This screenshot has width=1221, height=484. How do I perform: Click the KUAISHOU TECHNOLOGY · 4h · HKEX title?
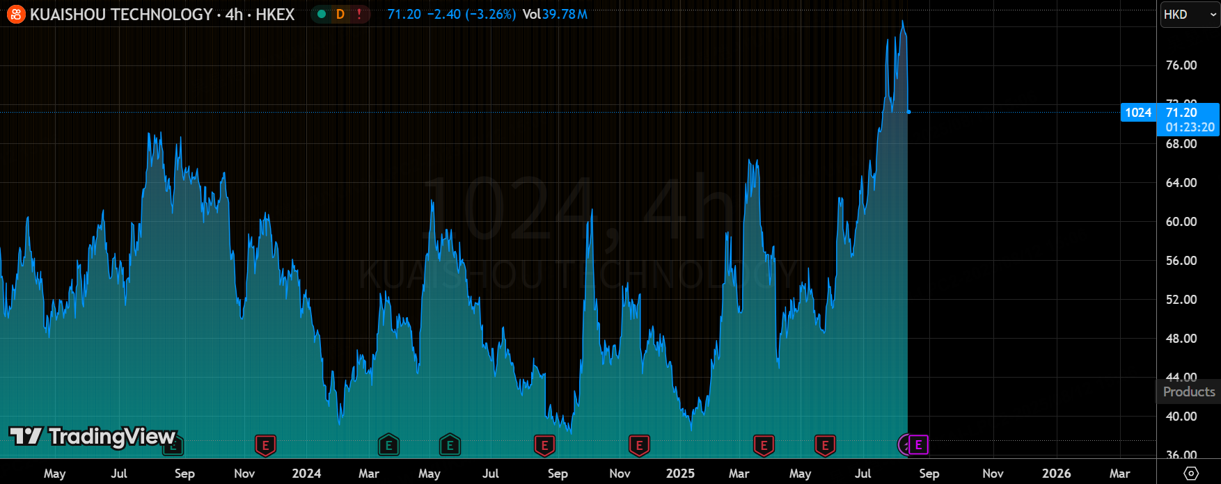click(x=162, y=14)
